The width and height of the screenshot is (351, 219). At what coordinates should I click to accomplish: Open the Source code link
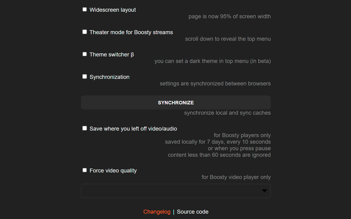(x=193, y=212)
